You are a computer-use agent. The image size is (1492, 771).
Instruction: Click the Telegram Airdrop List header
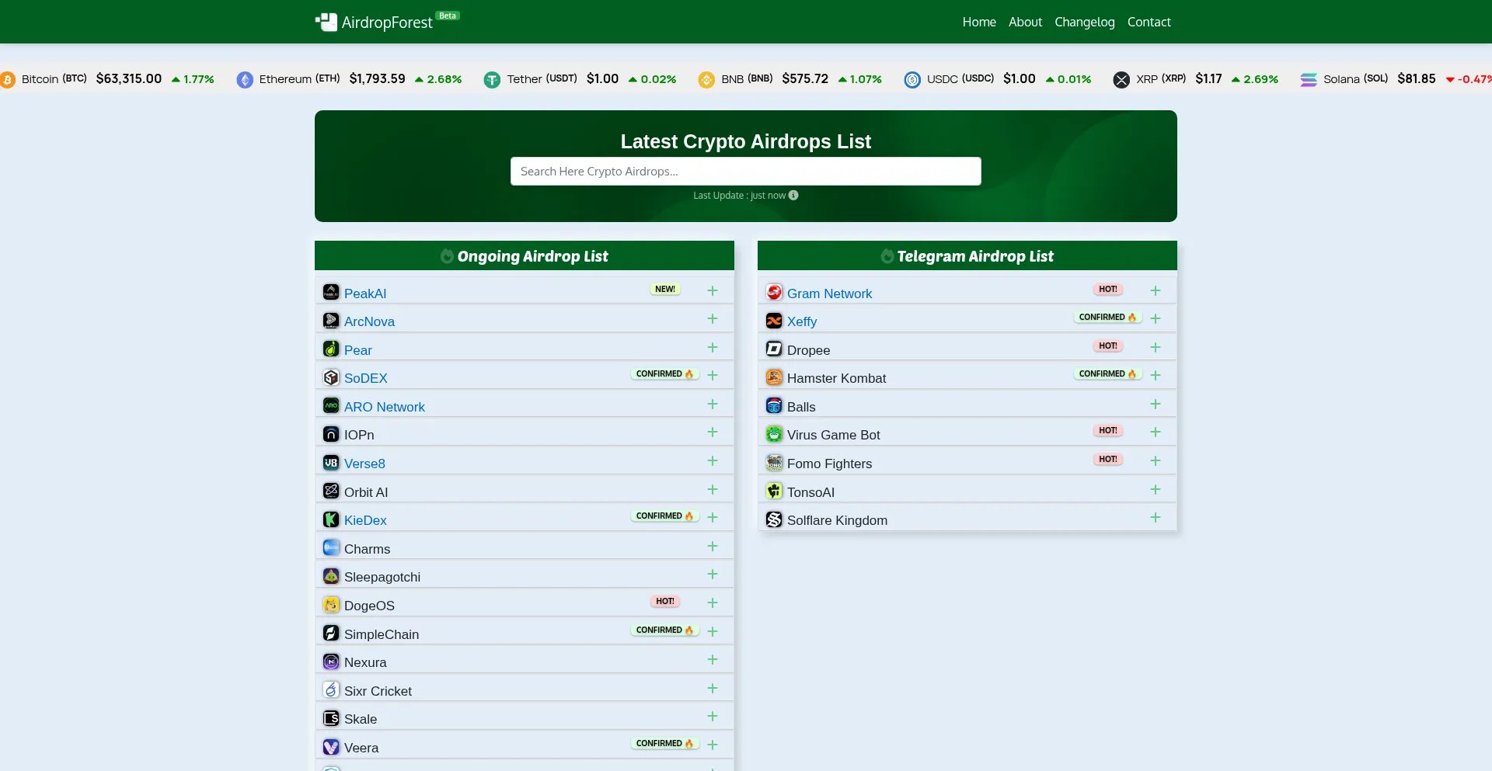[967, 255]
